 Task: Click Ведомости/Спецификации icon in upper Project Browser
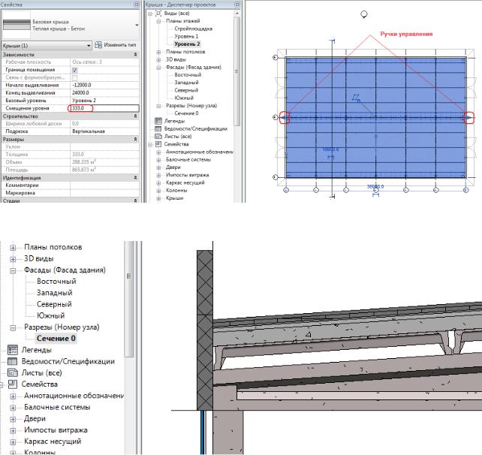coord(158,128)
